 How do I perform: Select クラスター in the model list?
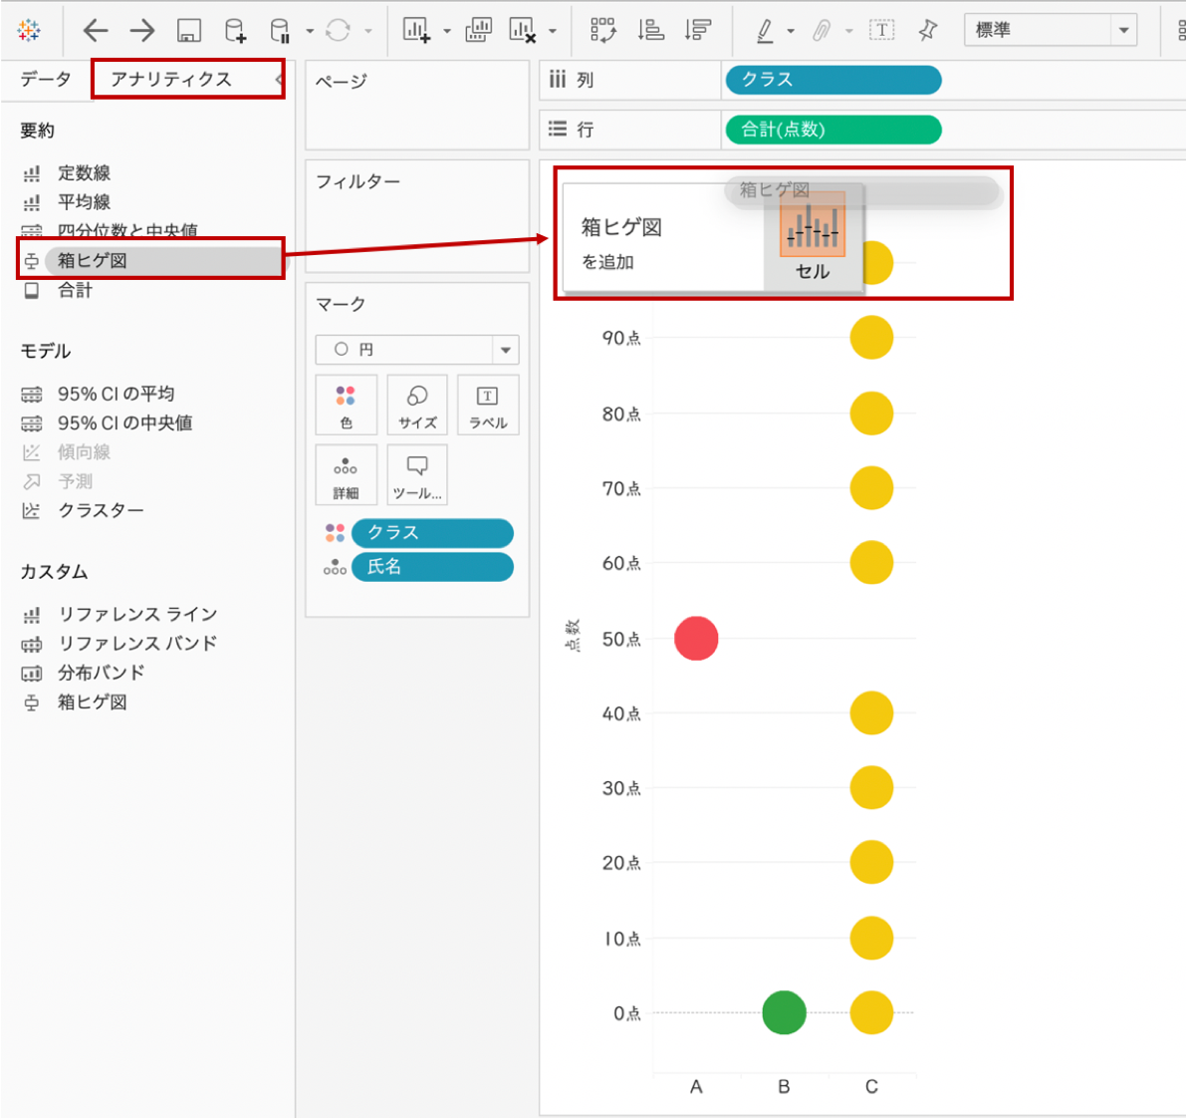click(101, 510)
